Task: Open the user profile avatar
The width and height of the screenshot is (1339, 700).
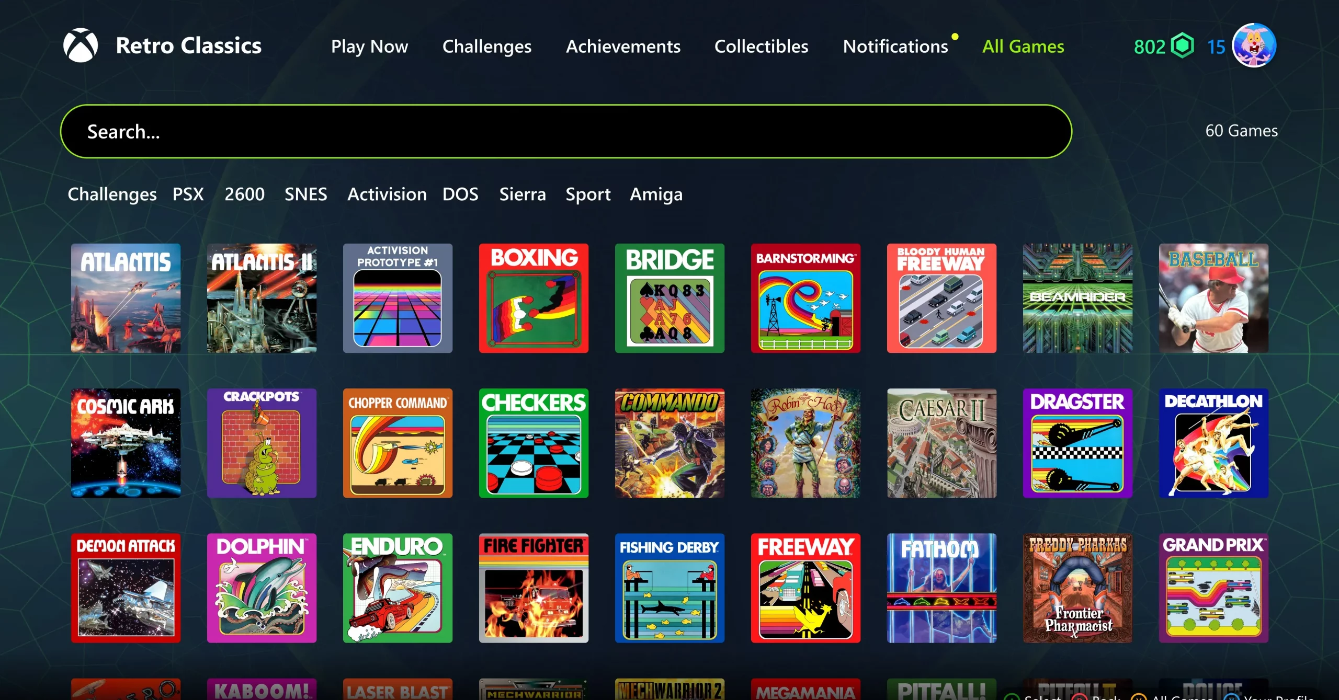Action: click(1254, 45)
